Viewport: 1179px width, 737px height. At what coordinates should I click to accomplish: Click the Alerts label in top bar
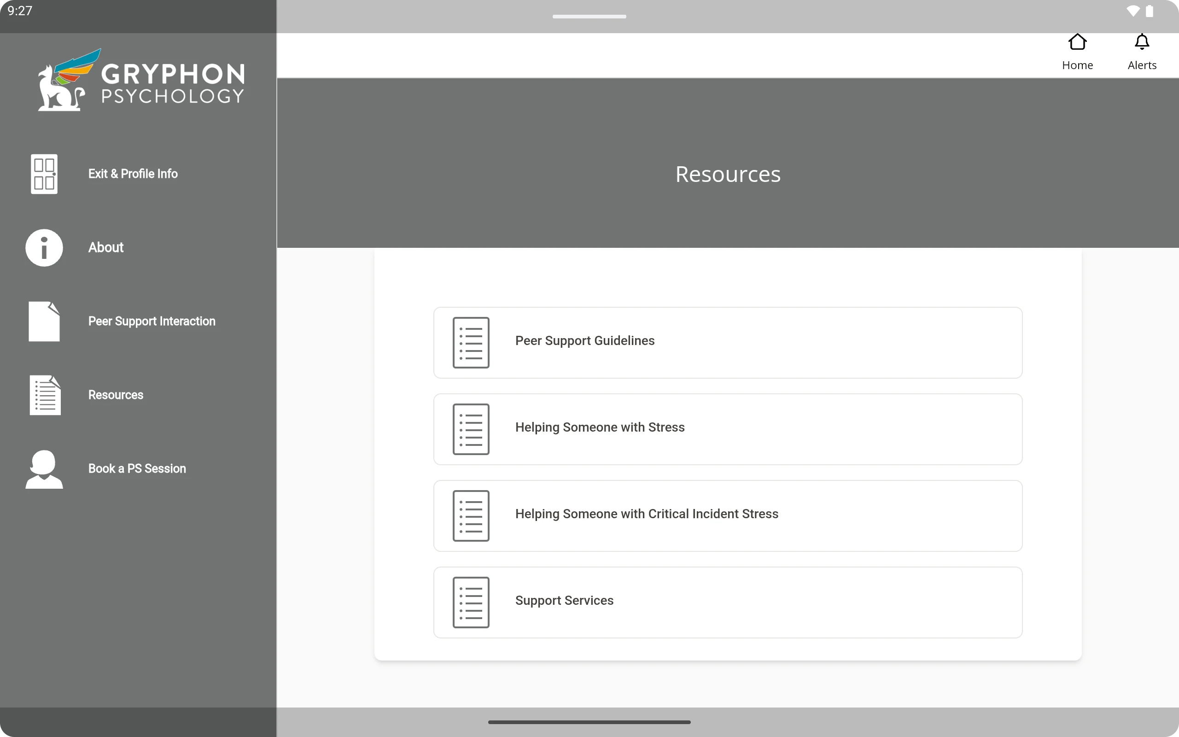click(1142, 65)
